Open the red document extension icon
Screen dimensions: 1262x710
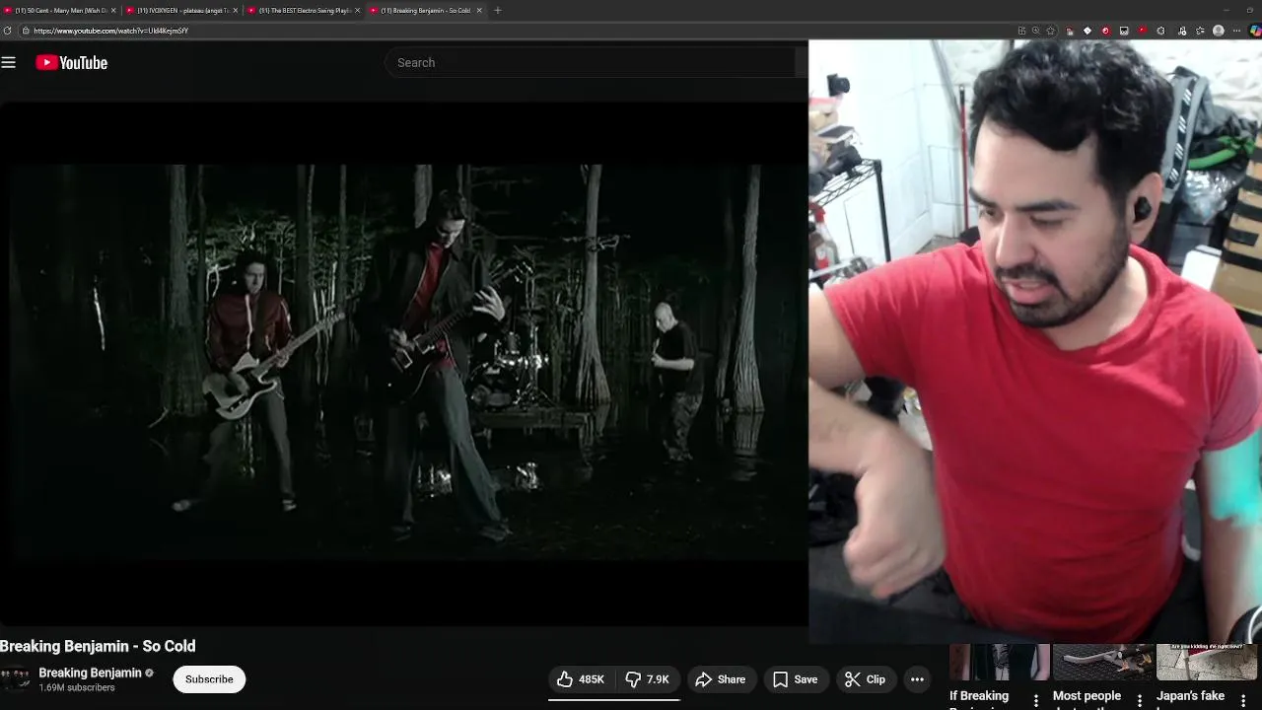1070,31
